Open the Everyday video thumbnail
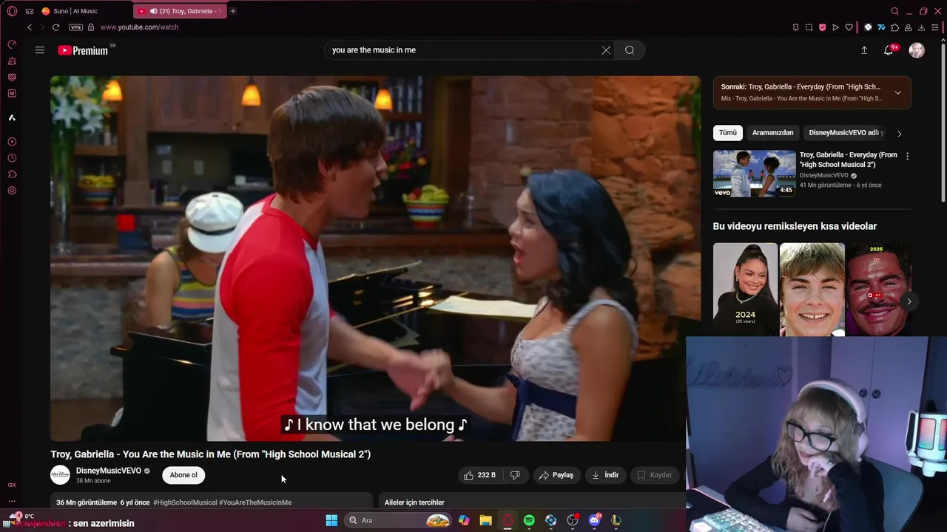Screen dimensions: 947x532 click(x=755, y=174)
